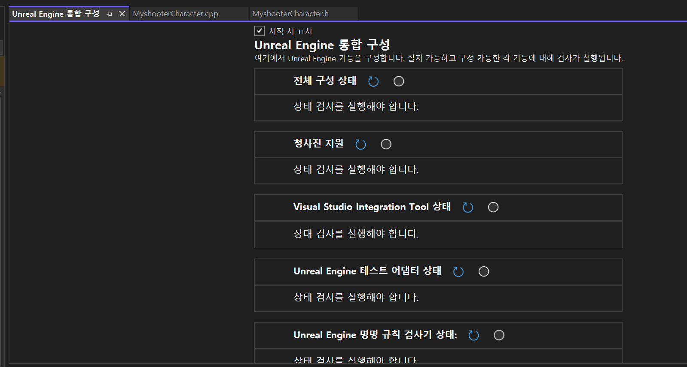This screenshot has height=367, width=687.
Task: Click status message under 전체 구성 상태
Action: tap(356, 106)
